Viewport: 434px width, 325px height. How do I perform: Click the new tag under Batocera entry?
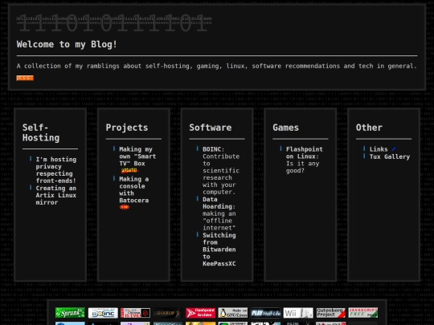[x=125, y=207]
